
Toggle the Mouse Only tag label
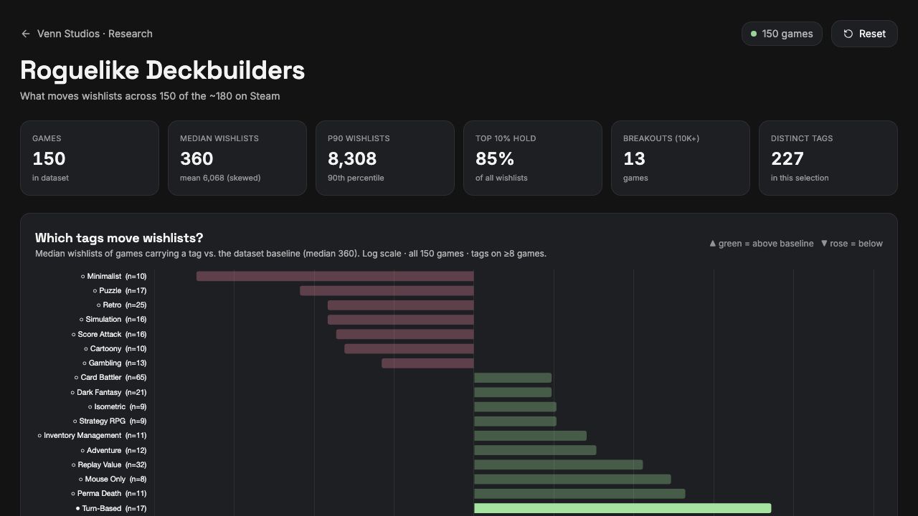[113, 479]
